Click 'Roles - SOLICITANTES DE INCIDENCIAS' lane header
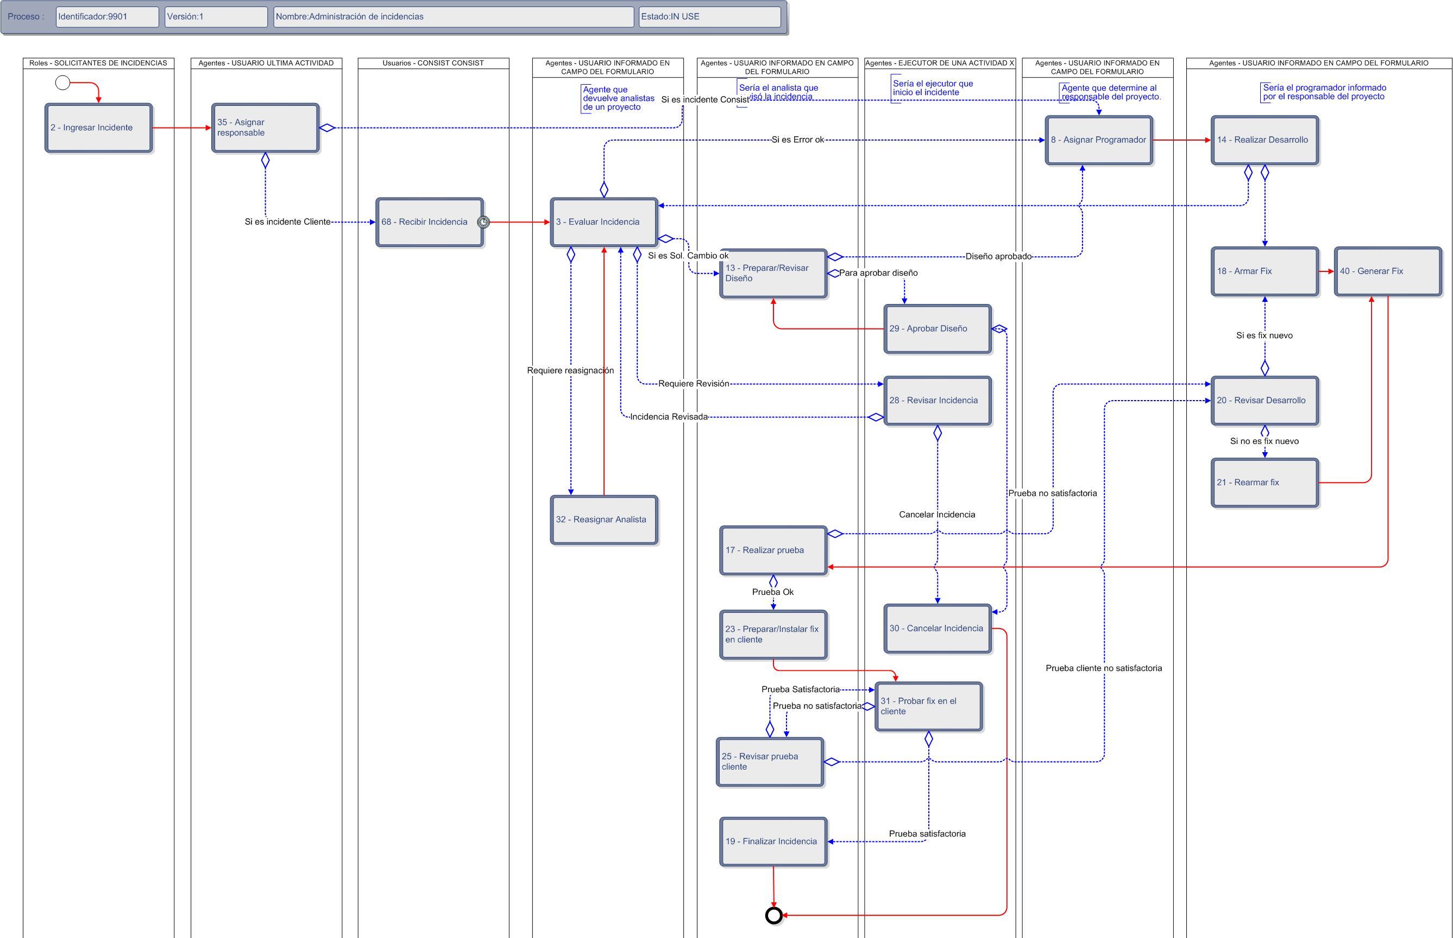1453x938 pixels. [x=98, y=64]
